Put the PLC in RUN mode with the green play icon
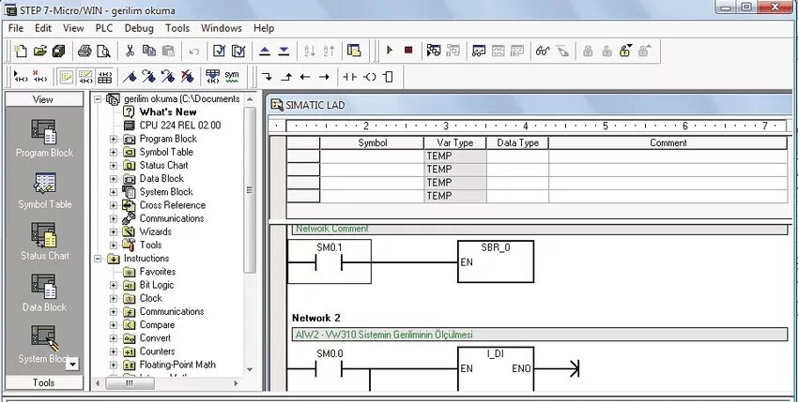The image size is (798, 402). (x=390, y=51)
